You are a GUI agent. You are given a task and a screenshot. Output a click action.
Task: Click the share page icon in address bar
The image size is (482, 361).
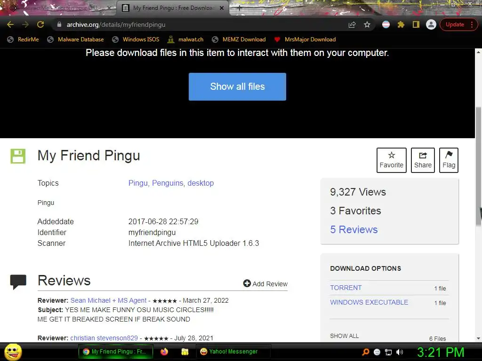tap(352, 24)
